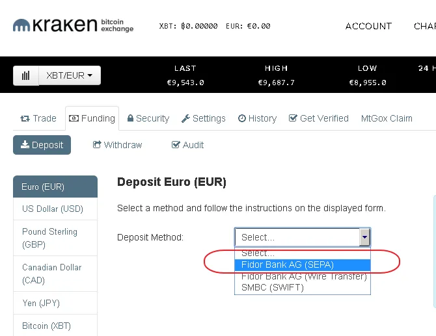Screen dimensions: 436x336
Task: Click the Get Verified checkmark icon
Action: tap(293, 118)
